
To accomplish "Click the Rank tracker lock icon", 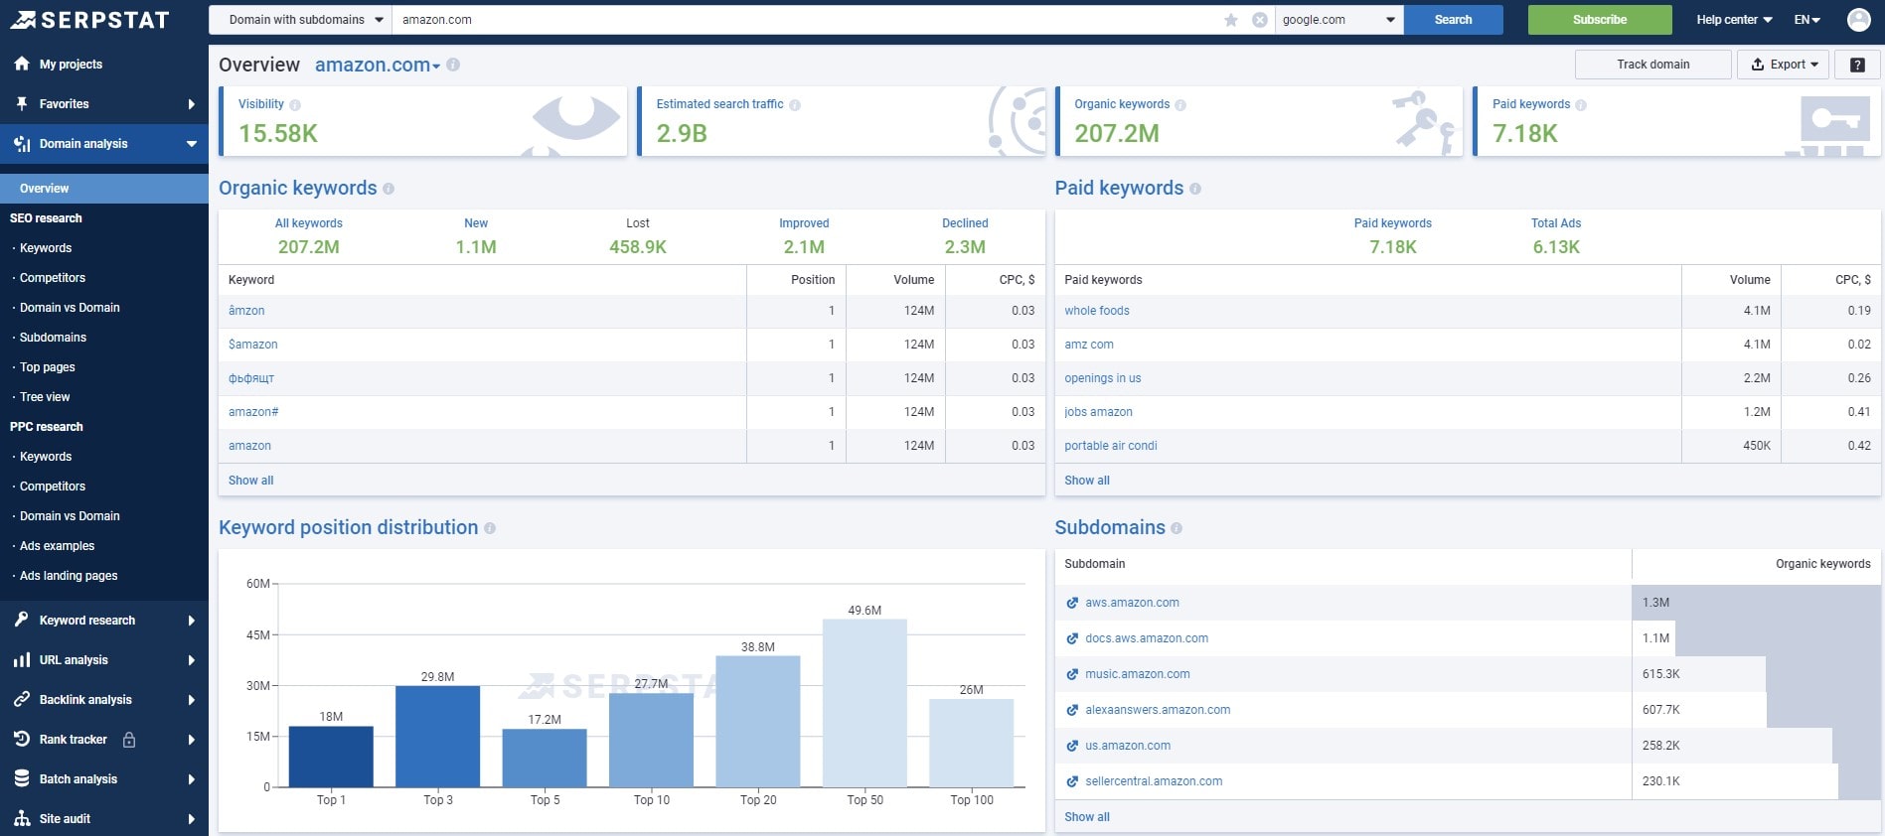I will [129, 740].
